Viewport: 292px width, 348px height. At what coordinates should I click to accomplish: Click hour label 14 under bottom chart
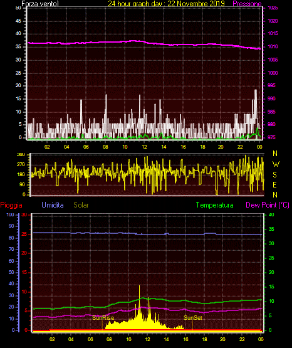(166, 339)
